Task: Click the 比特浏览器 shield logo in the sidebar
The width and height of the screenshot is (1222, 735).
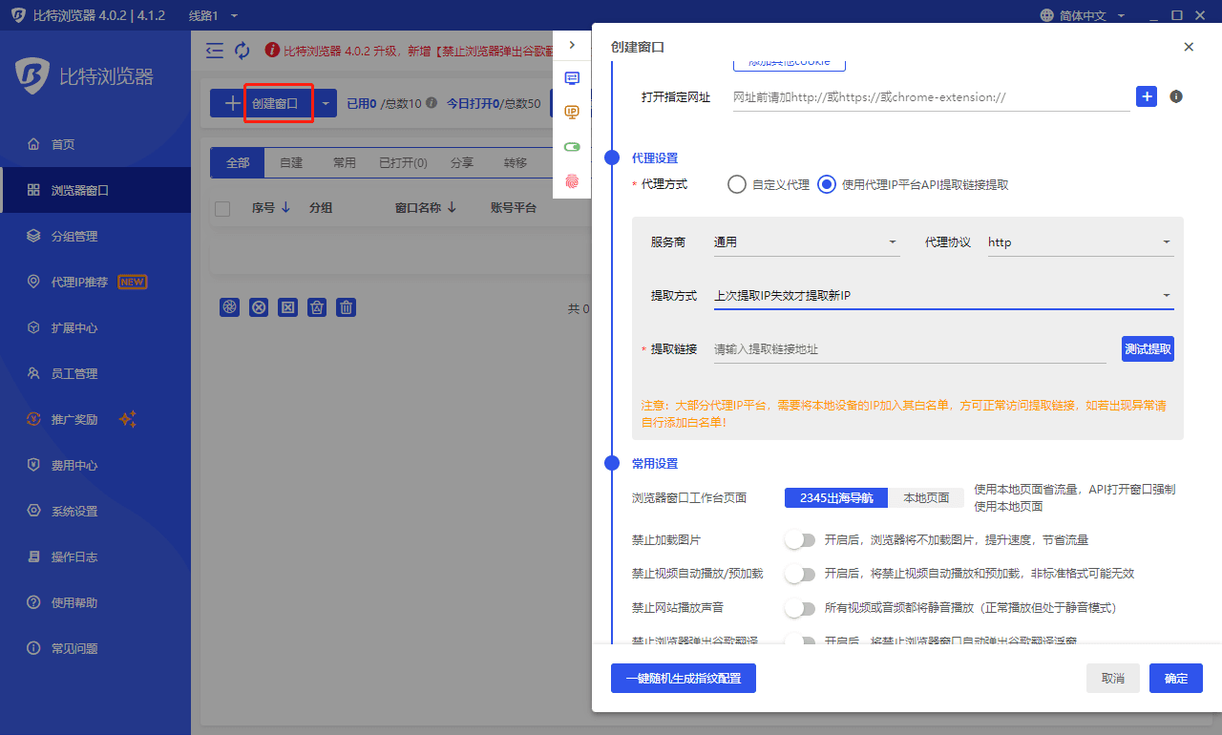Action: tap(32, 76)
